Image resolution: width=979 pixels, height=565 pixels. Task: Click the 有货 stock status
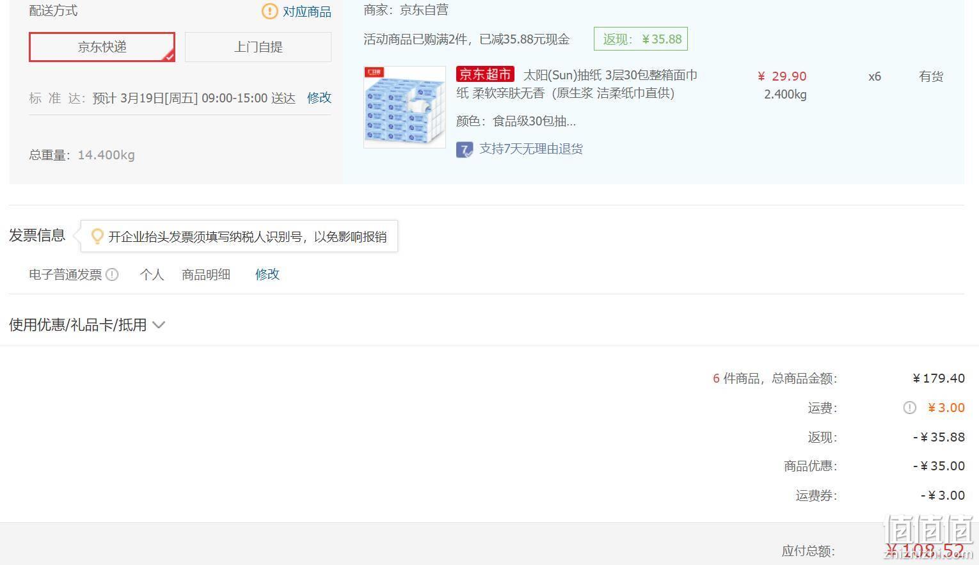tap(931, 77)
